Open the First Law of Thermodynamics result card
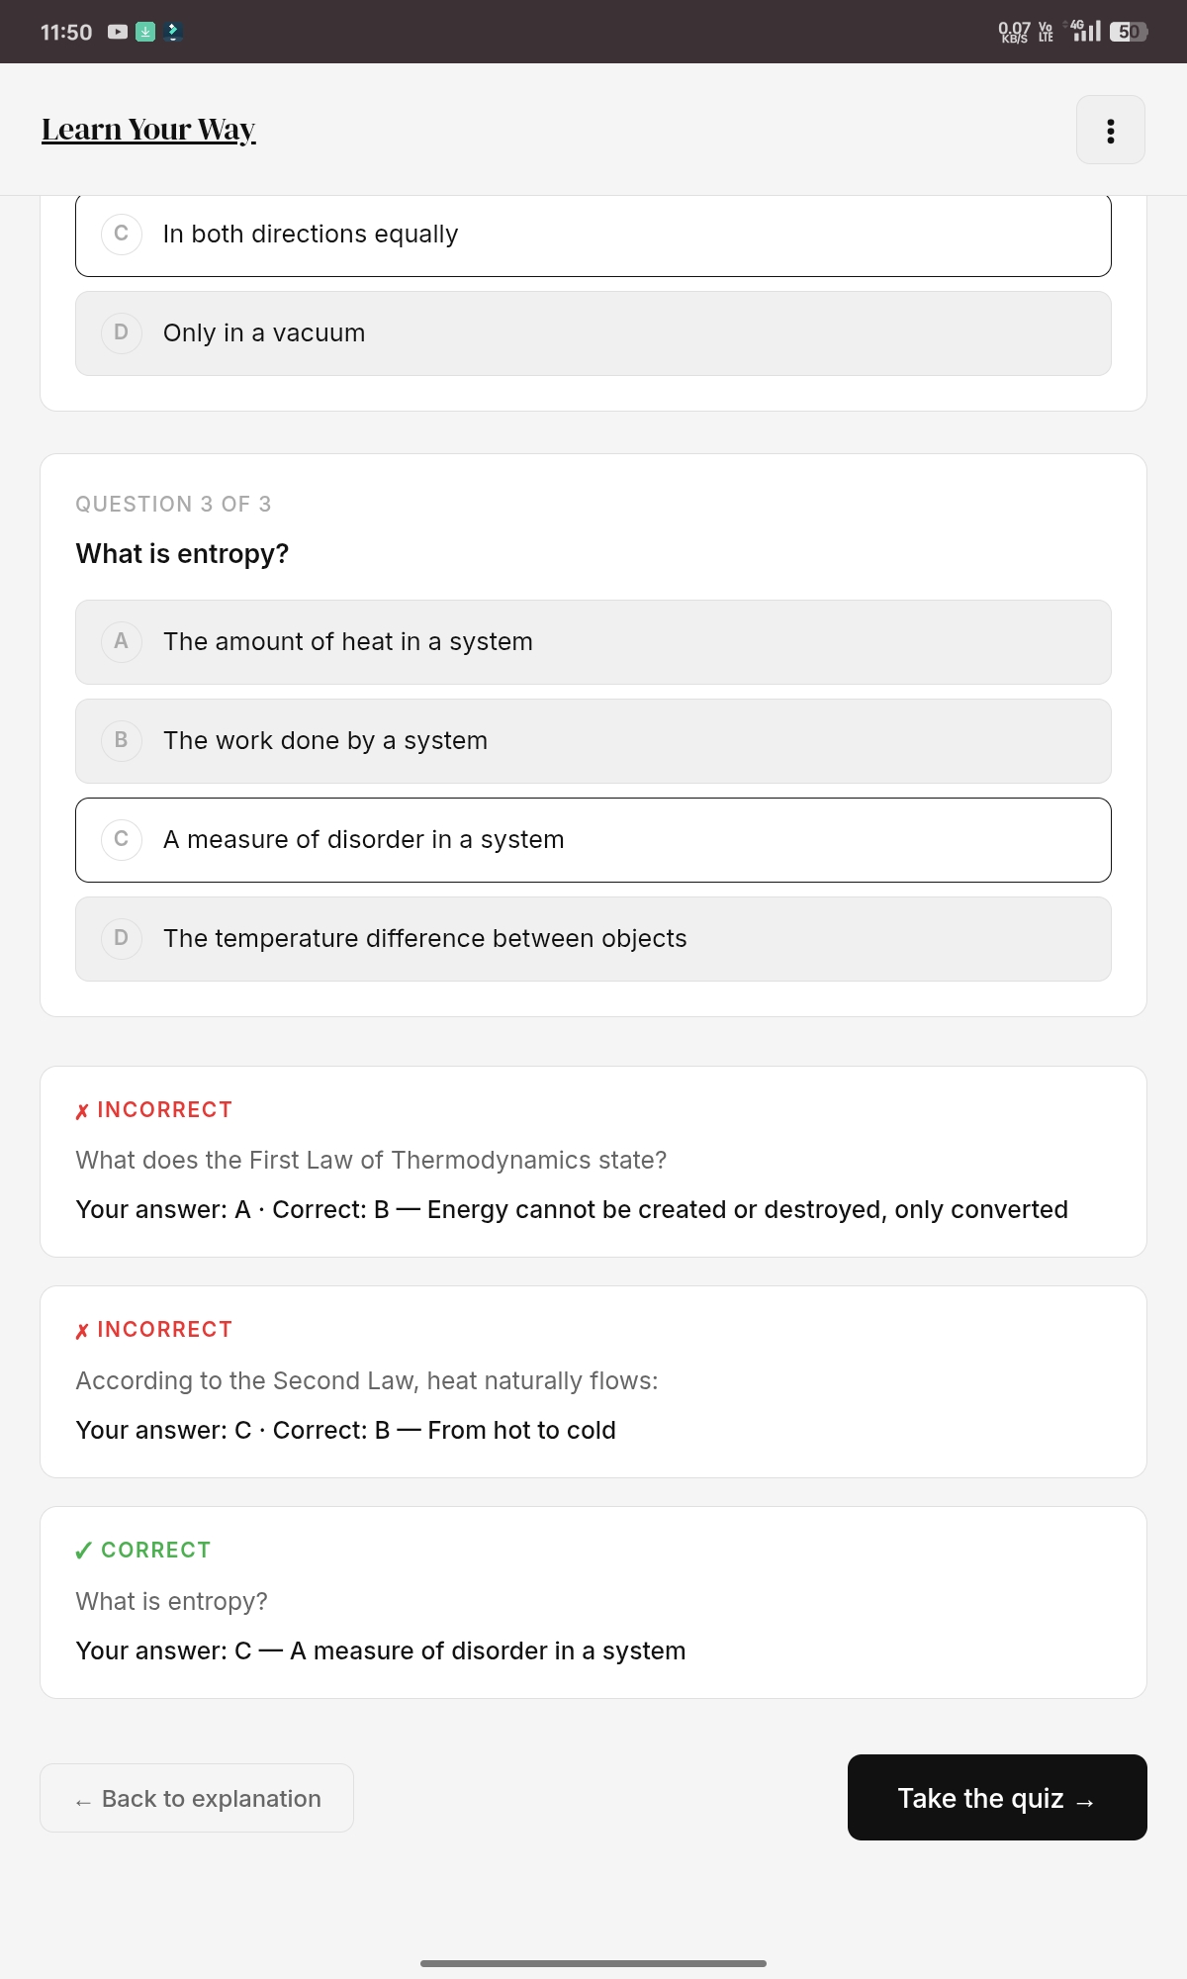Viewport: 1187px width, 1979px height. pyautogui.click(x=593, y=1162)
